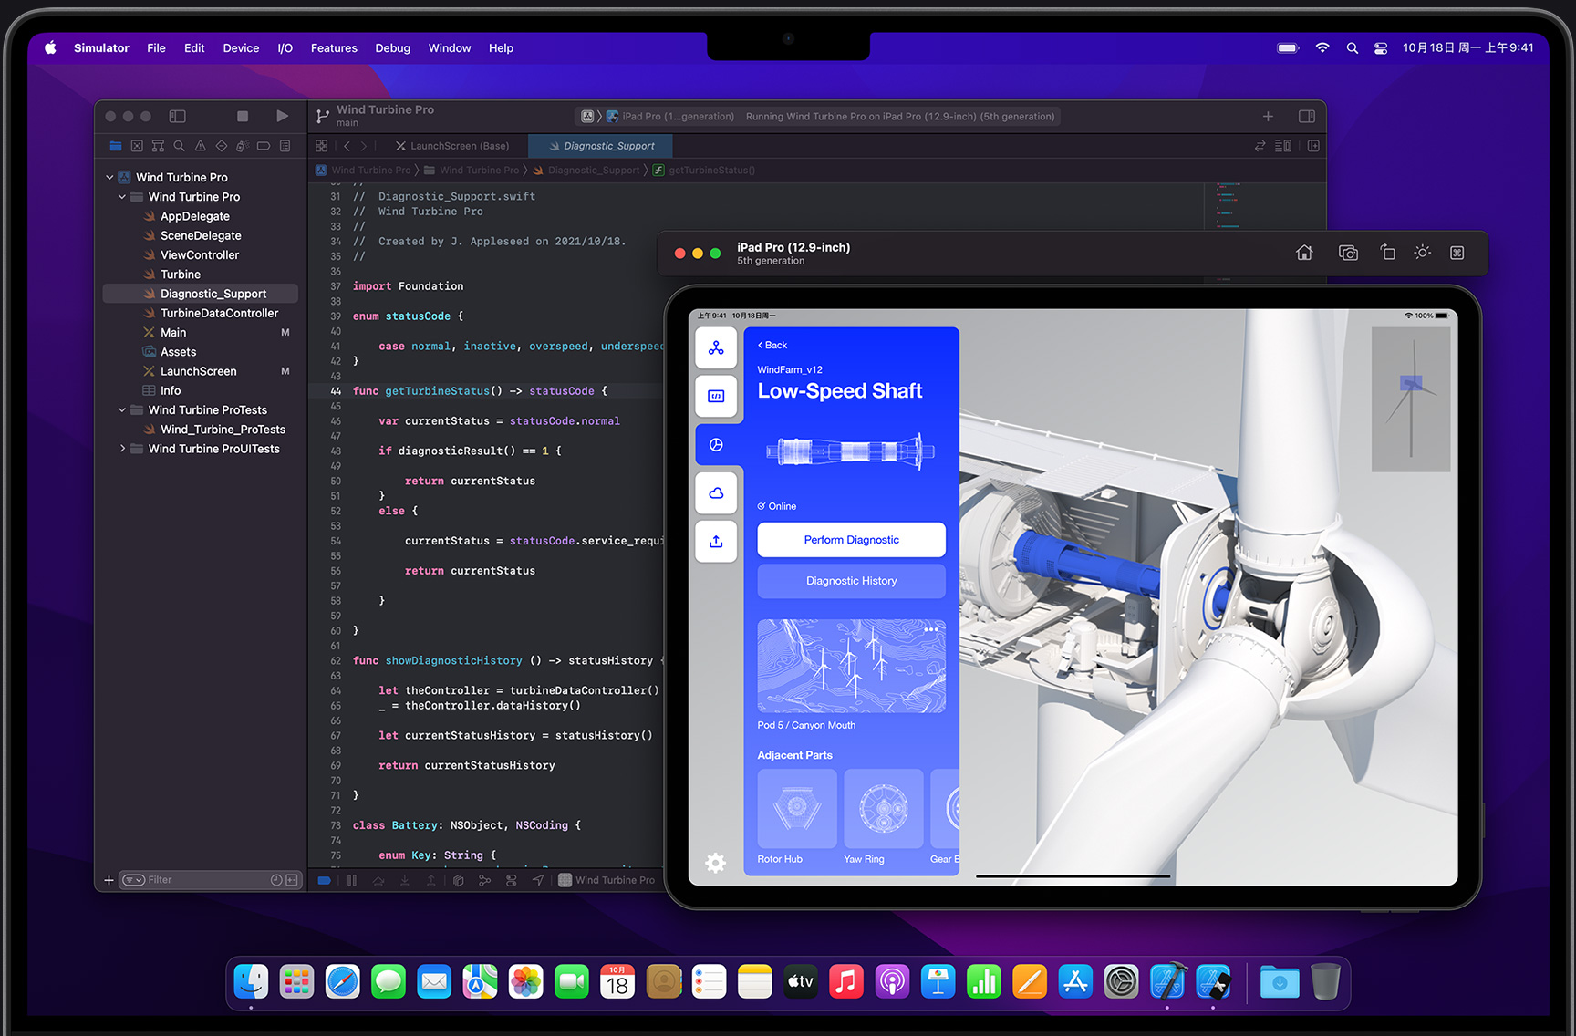Expand Wind Turbine ProUITests in the navigator
Screen dimensions: 1576x1036
[123, 448]
